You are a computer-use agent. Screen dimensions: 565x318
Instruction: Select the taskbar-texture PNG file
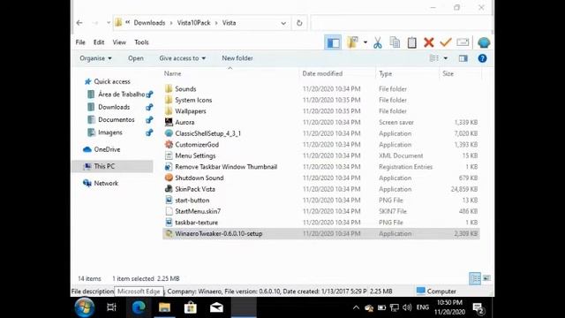196,223
